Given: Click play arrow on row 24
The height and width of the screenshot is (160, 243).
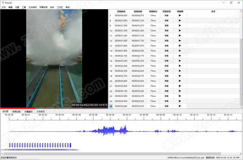Looking at the screenshot, I should (x=180, y=101).
